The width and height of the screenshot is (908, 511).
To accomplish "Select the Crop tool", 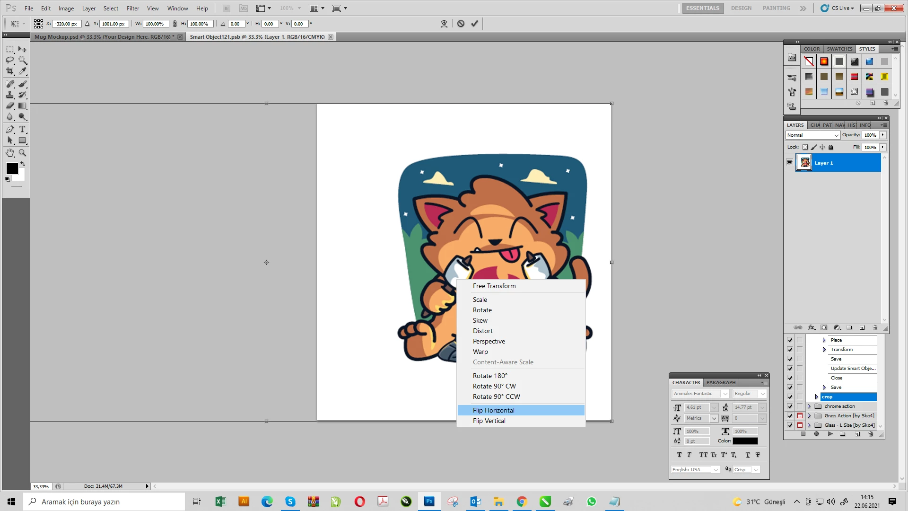I will click(x=10, y=71).
